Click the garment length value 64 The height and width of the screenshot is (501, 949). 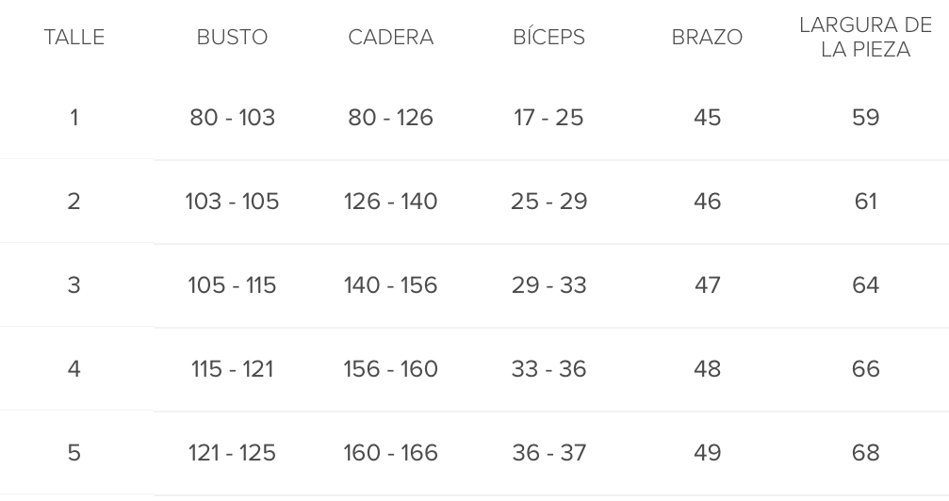pos(865,285)
